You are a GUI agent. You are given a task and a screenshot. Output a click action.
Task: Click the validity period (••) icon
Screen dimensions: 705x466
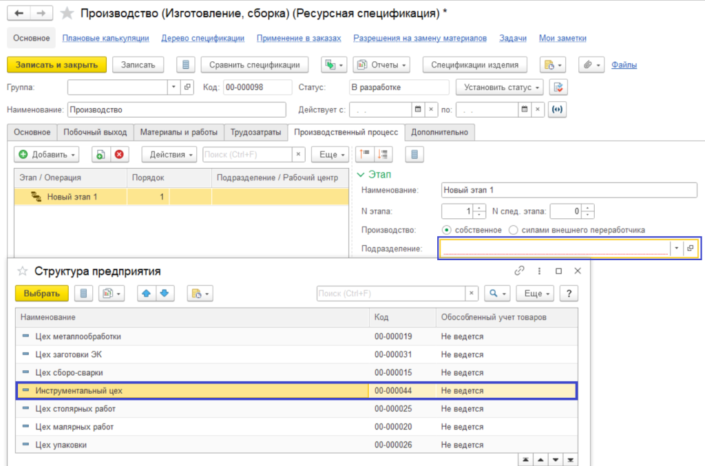click(x=557, y=109)
